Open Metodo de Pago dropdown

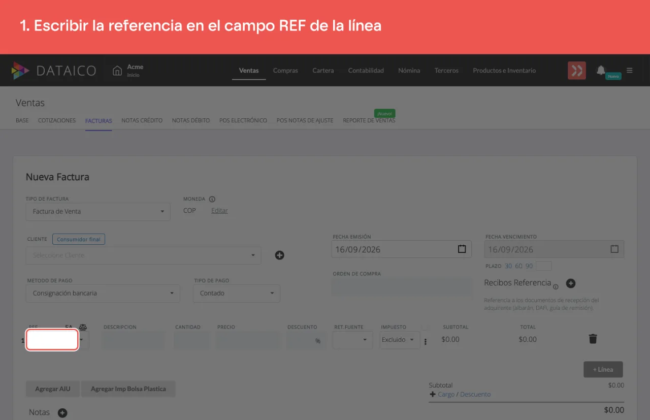click(x=103, y=293)
